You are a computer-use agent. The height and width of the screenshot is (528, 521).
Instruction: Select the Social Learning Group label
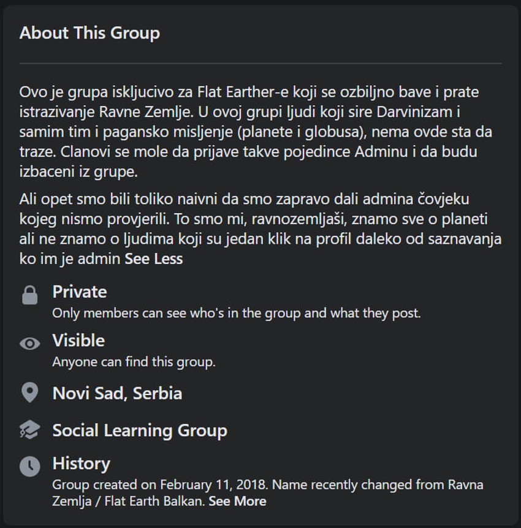coord(139,431)
